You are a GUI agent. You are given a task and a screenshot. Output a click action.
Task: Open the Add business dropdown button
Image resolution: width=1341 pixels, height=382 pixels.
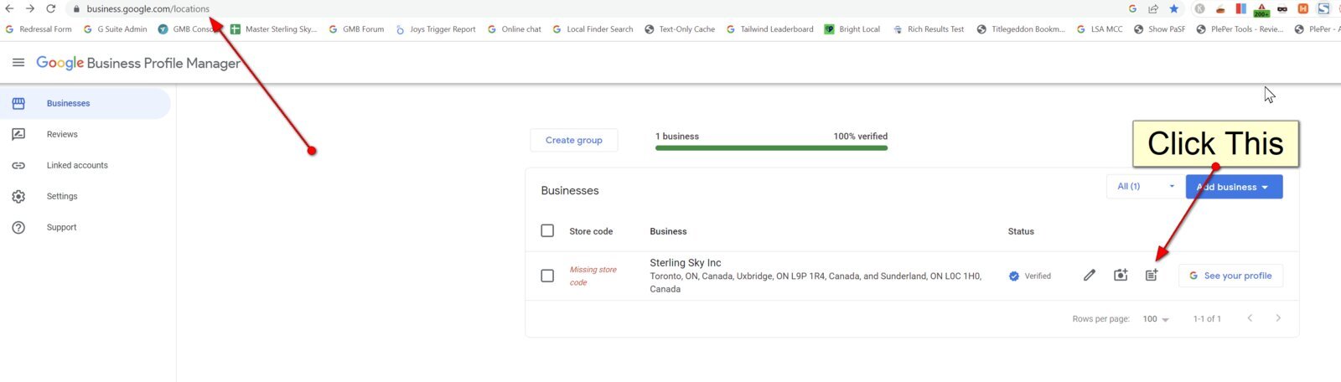click(1234, 187)
